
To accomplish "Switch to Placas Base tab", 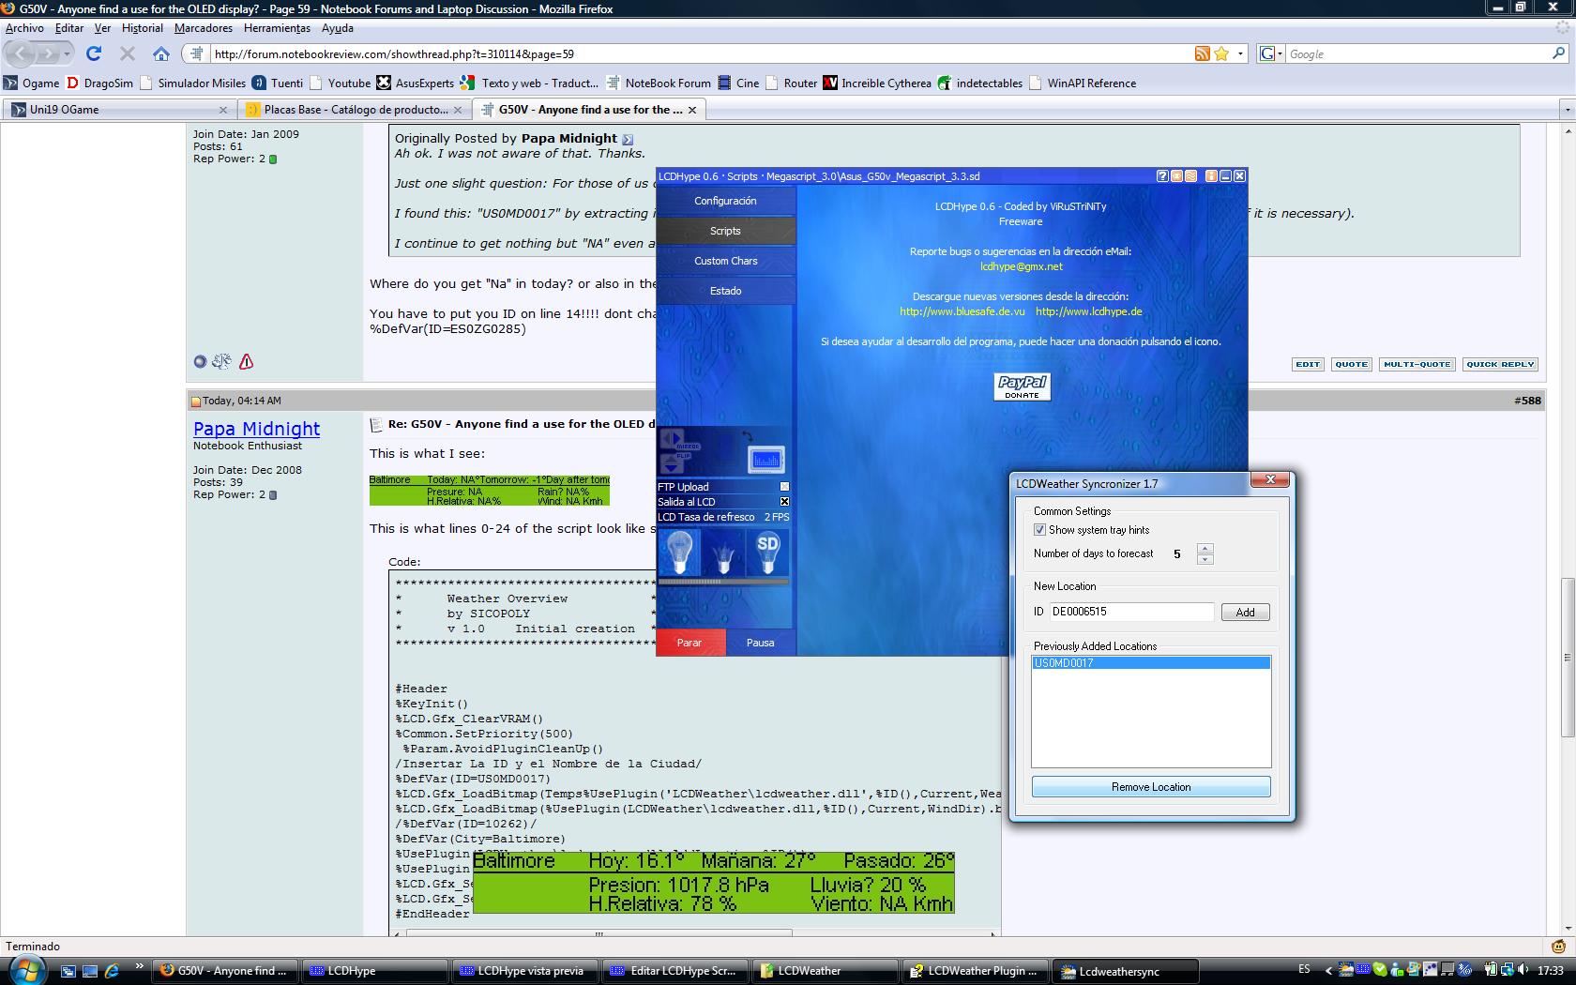I will (355, 110).
